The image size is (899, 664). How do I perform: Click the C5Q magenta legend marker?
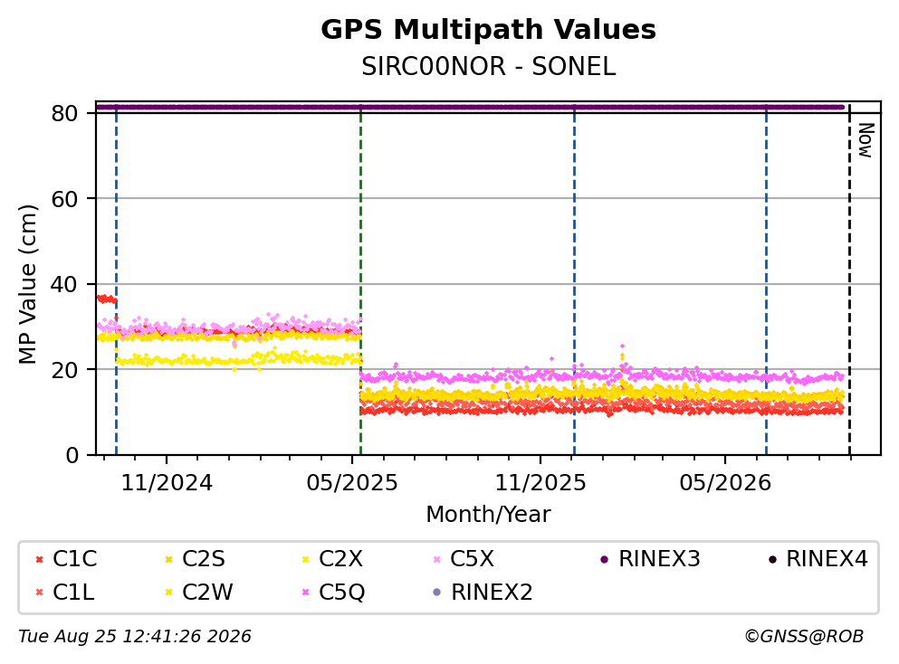(306, 593)
